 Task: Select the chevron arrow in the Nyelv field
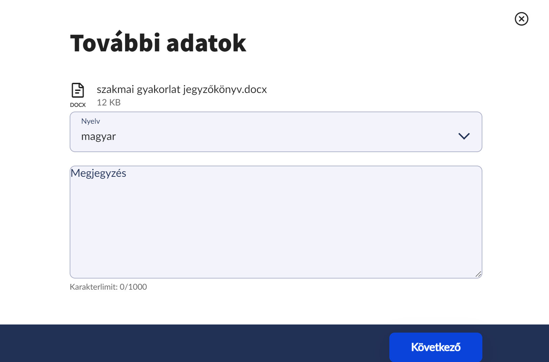(464, 136)
